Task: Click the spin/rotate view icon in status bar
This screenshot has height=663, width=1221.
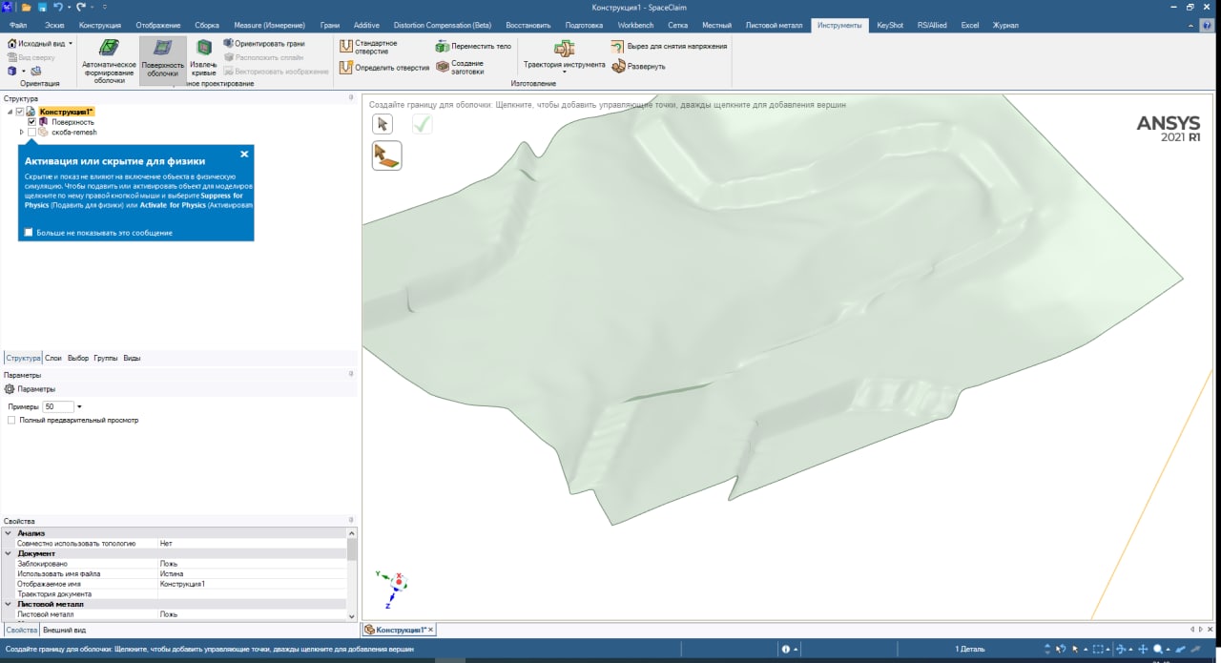Action: 1122,649
